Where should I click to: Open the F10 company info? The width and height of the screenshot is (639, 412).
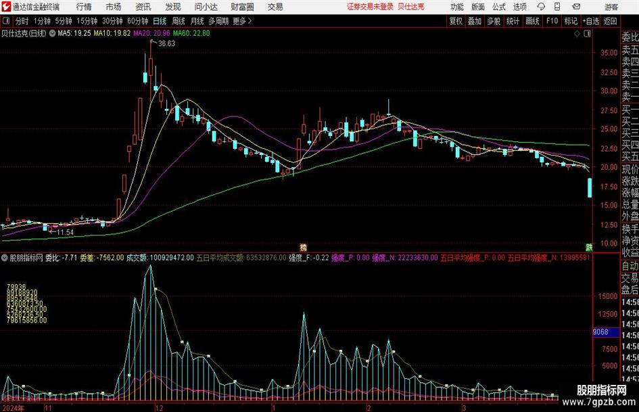(552, 21)
